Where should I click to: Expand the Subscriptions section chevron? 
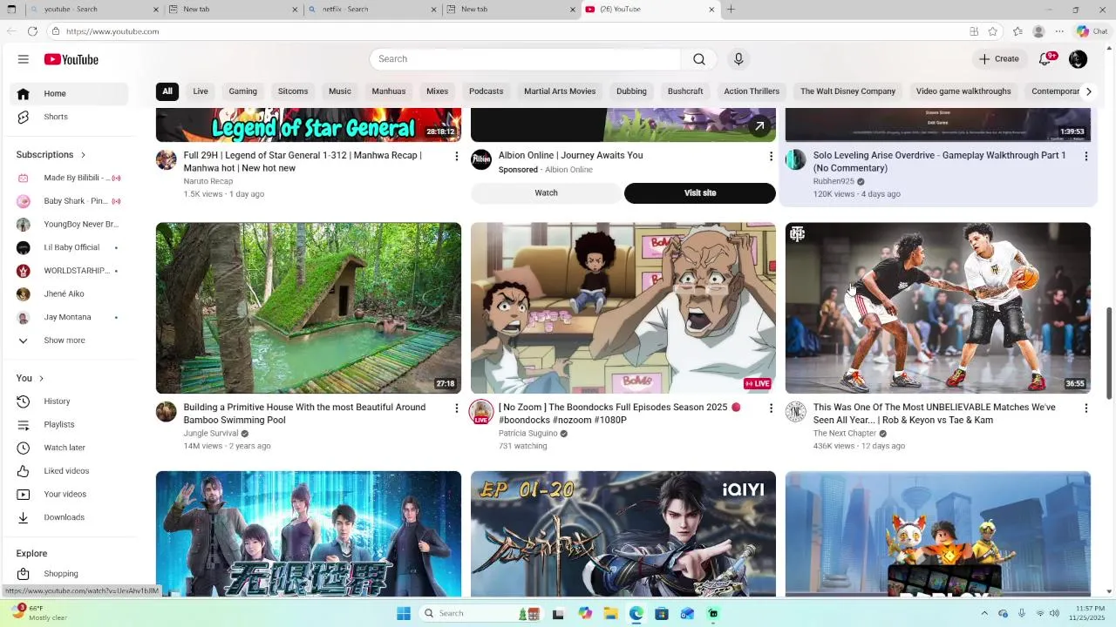coord(84,155)
